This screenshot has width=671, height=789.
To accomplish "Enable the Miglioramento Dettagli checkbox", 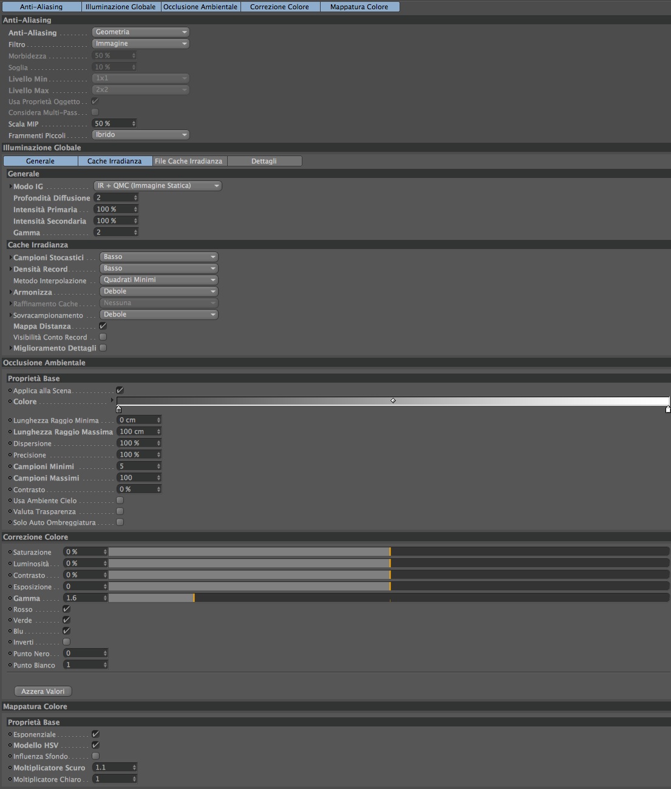I will (103, 348).
